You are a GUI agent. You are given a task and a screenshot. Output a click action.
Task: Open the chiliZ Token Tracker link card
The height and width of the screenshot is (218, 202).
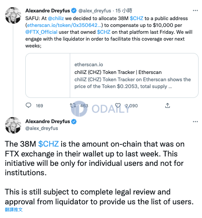click(112, 75)
